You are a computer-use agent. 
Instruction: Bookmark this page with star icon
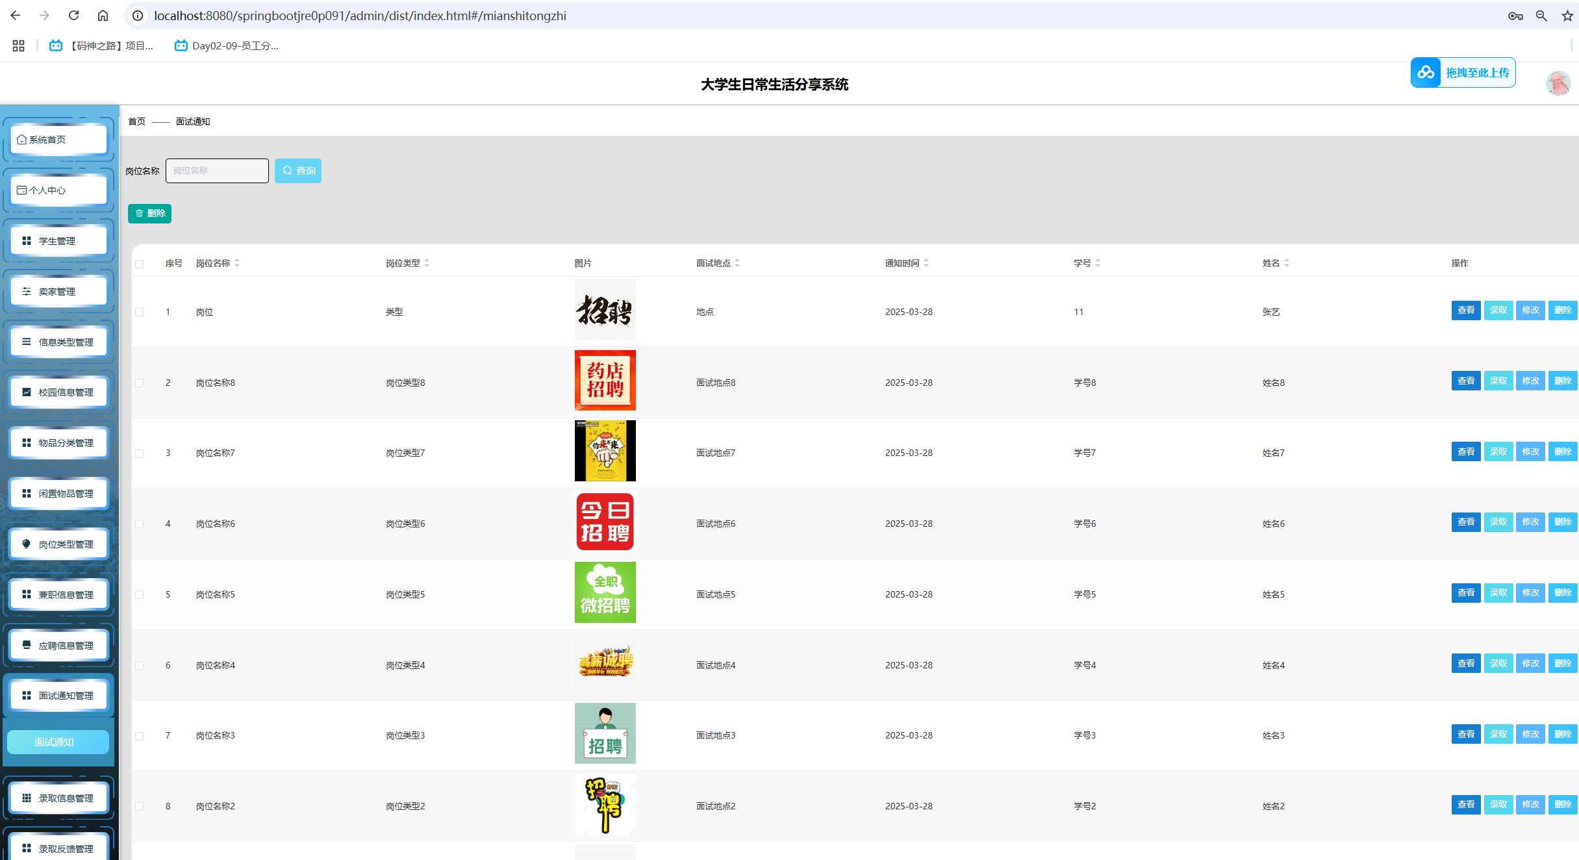[x=1567, y=16]
